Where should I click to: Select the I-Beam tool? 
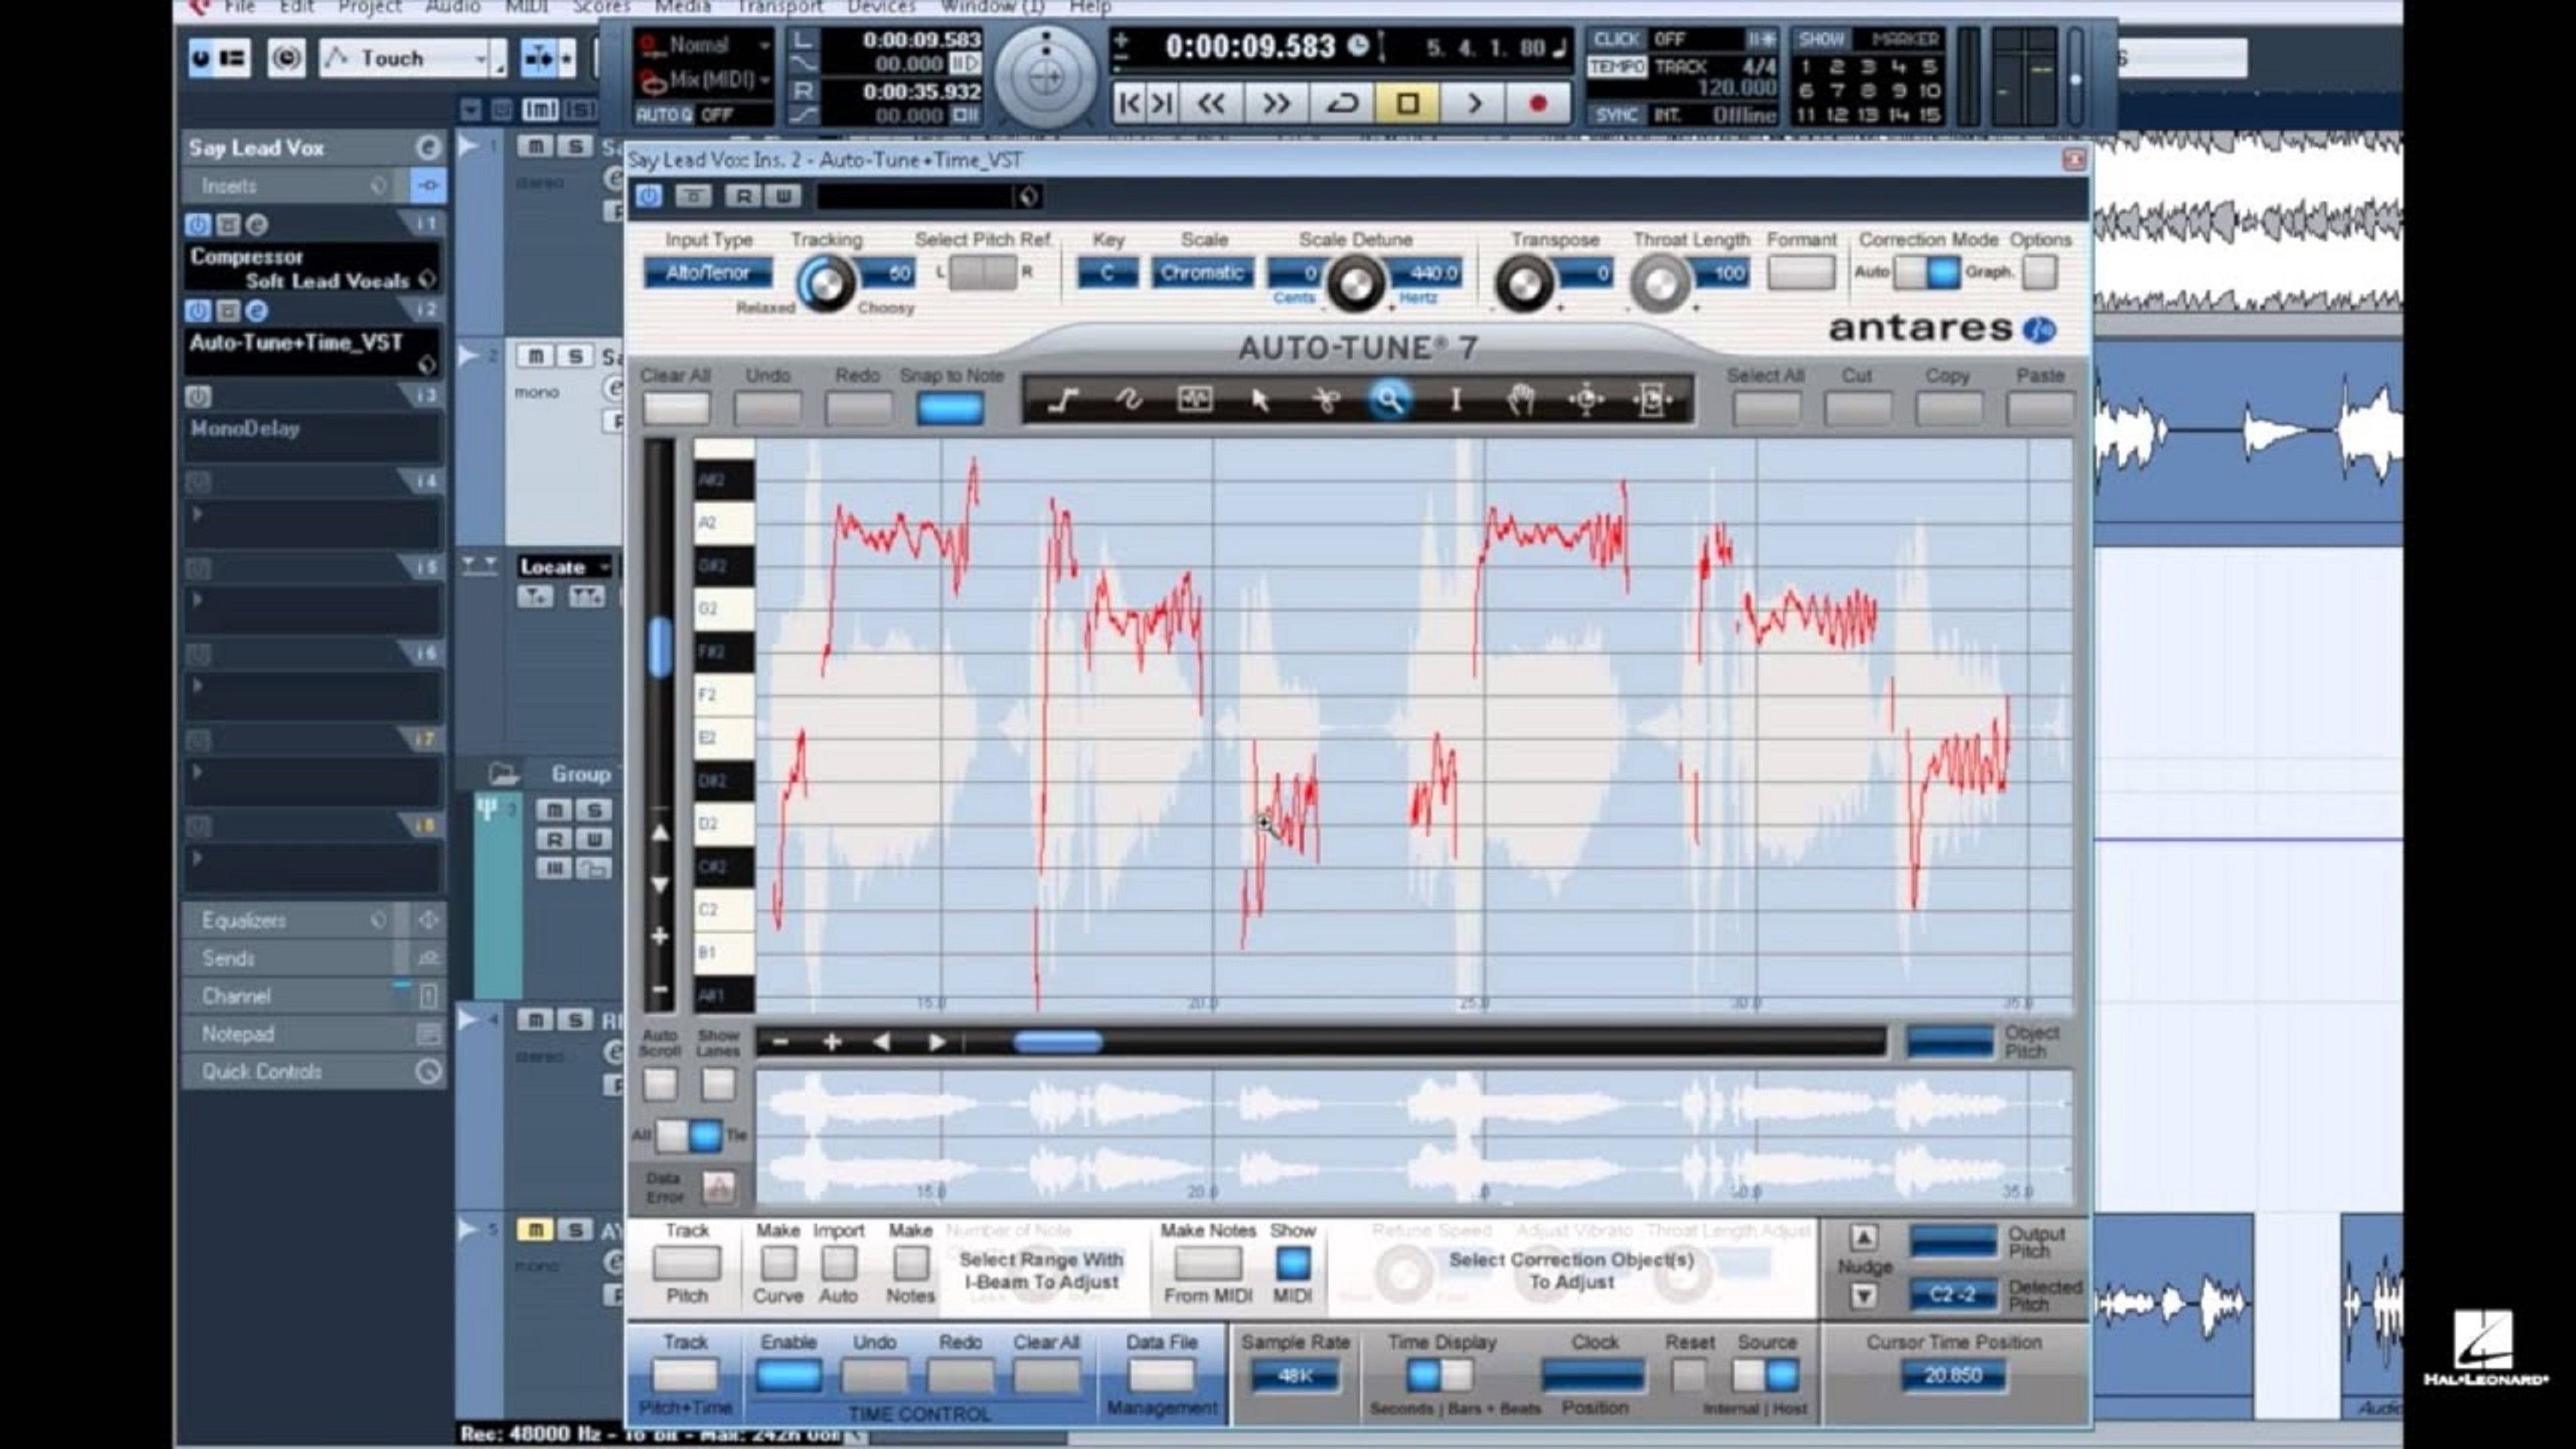tap(1456, 401)
